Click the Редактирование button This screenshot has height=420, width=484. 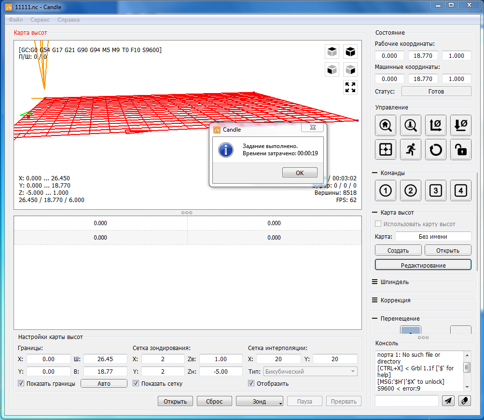coord(423,265)
